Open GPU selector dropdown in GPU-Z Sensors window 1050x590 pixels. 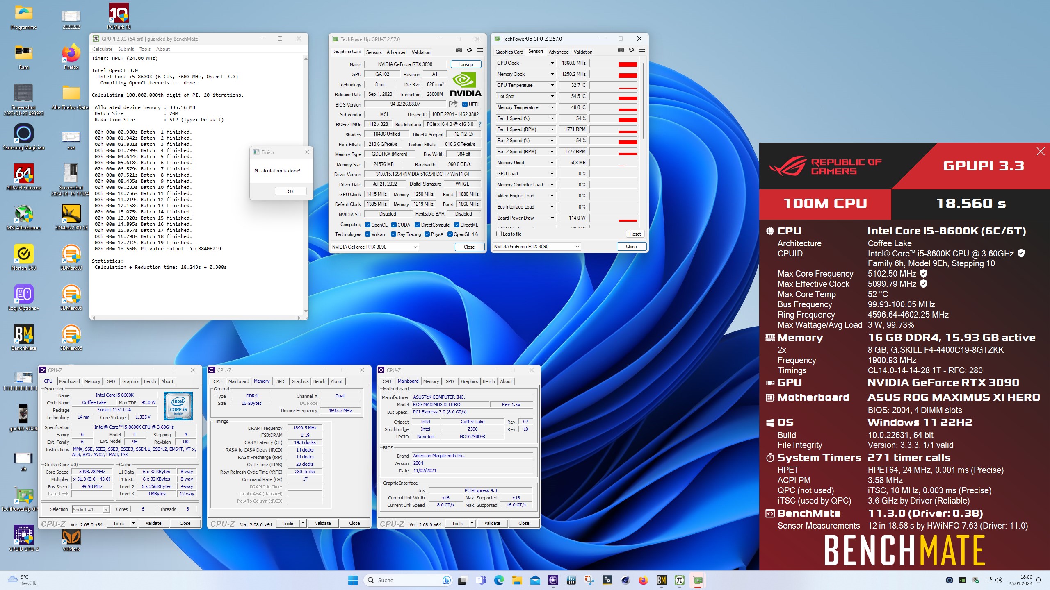point(536,247)
